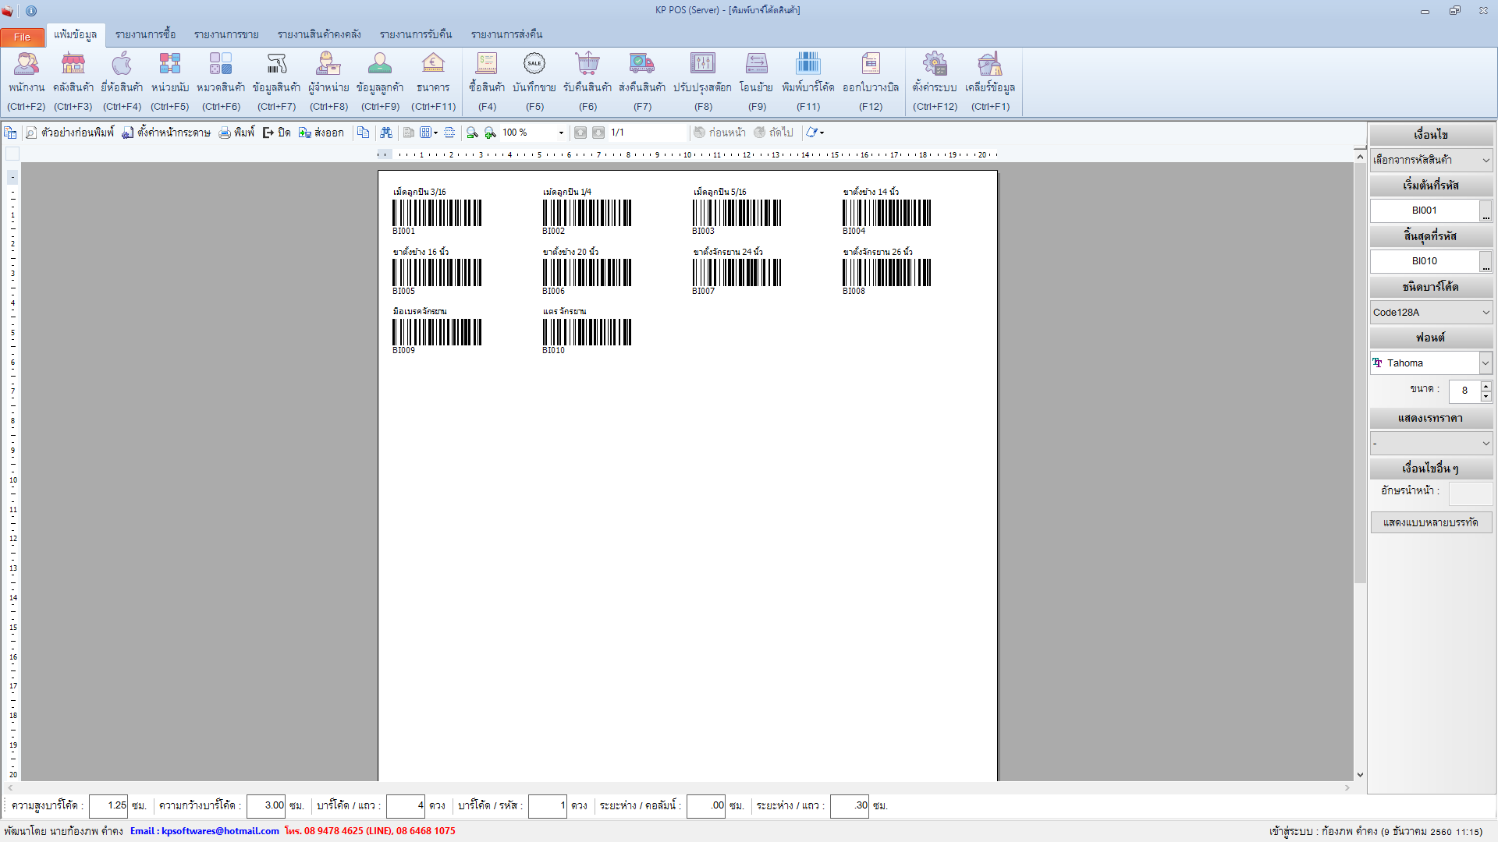Open เคลียร์ข้อมูล clear data icon

pos(990,82)
